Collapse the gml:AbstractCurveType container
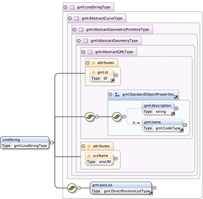This screenshot has height=199, width=203. (70, 19)
